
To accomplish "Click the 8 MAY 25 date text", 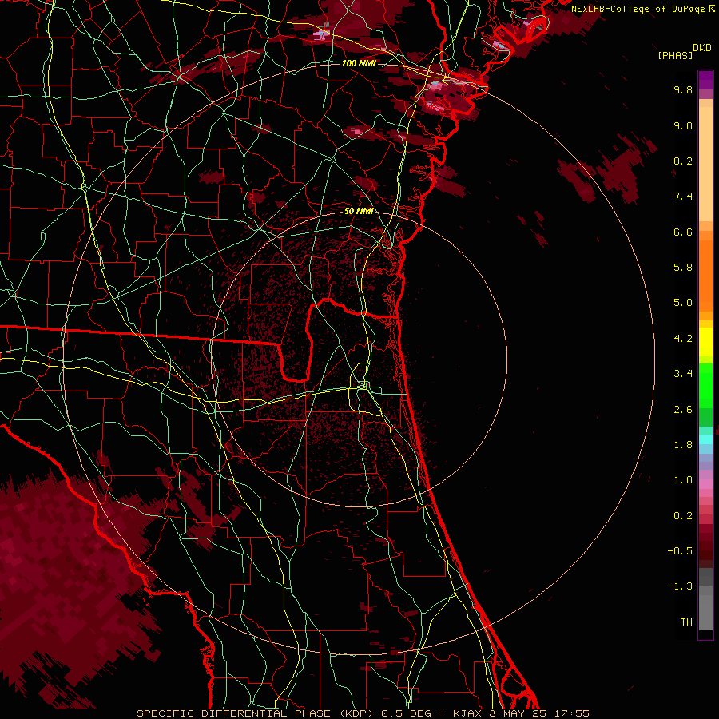I will (x=518, y=713).
